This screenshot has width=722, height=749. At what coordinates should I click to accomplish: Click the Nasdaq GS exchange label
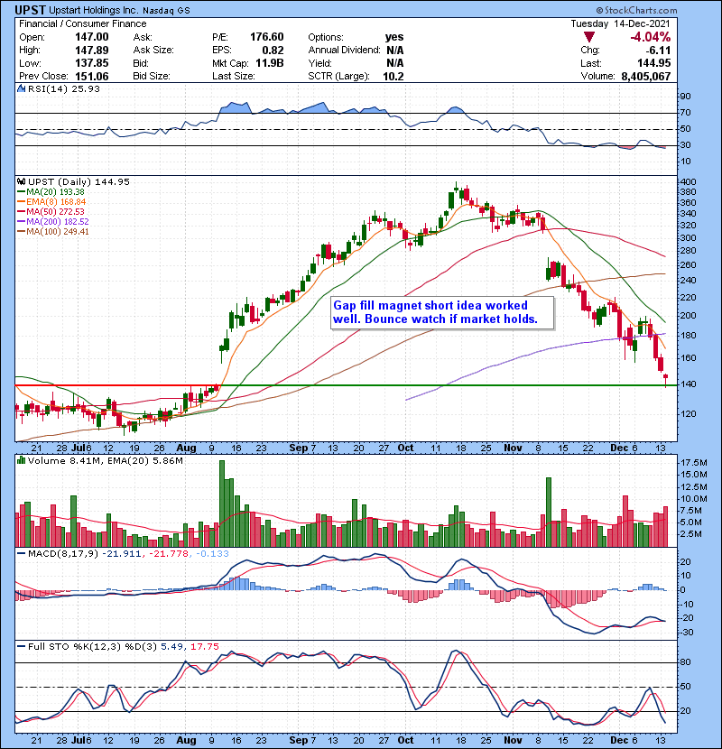[x=167, y=11]
